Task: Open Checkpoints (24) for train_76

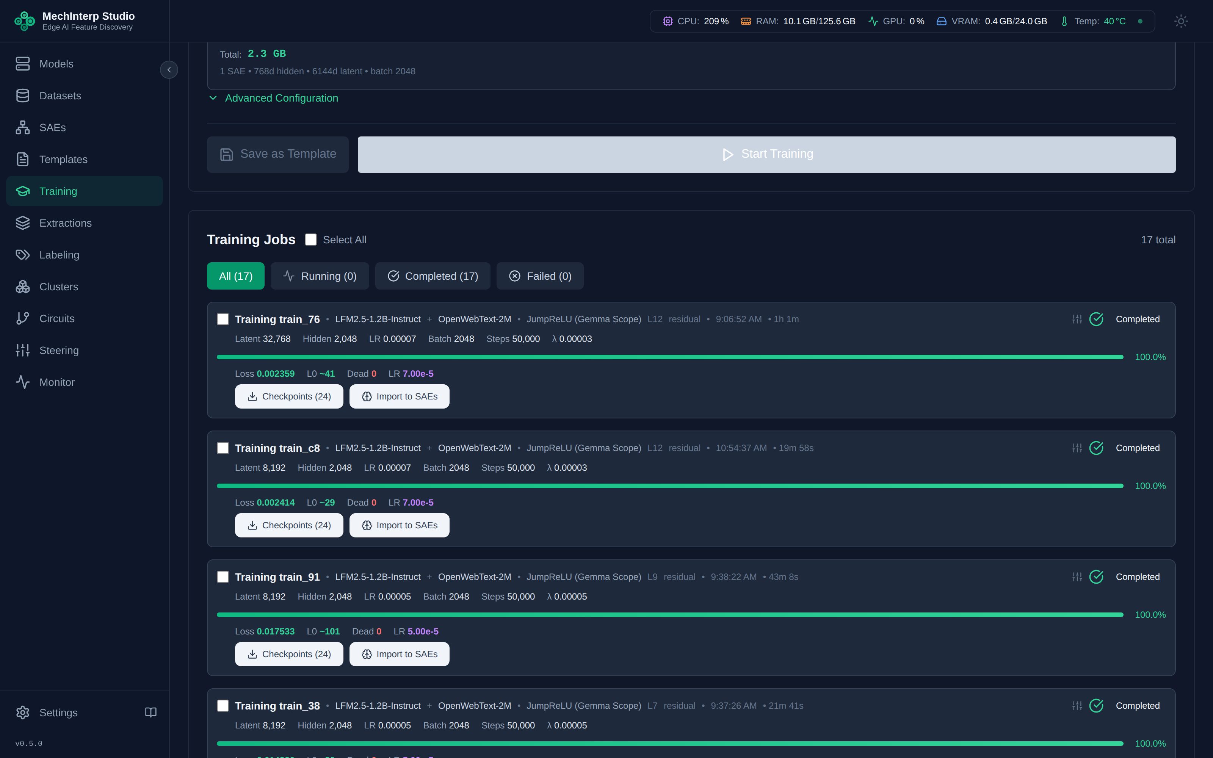Action: [289, 396]
